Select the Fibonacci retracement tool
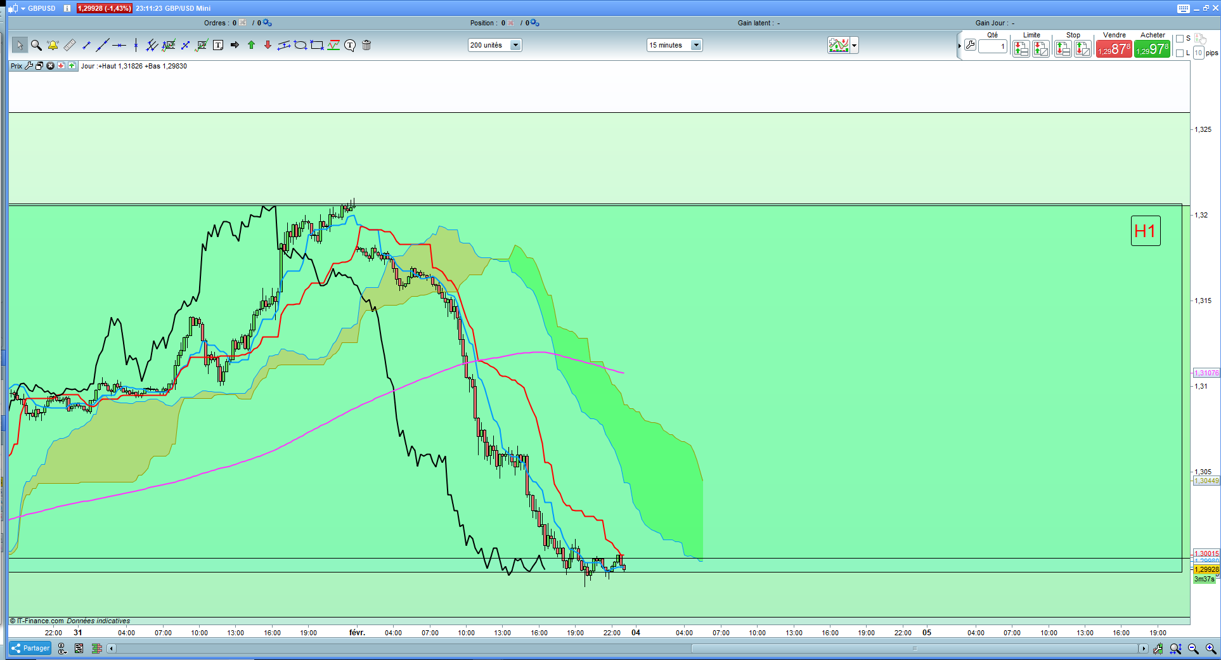 point(169,45)
